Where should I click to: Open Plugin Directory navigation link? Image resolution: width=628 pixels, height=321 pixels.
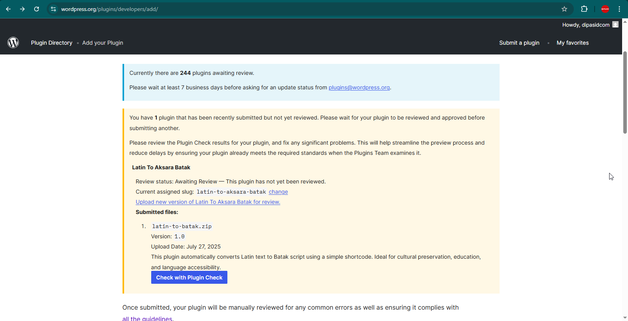(51, 43)
